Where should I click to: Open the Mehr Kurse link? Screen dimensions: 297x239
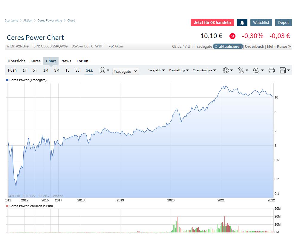click(x=279, y=46)
